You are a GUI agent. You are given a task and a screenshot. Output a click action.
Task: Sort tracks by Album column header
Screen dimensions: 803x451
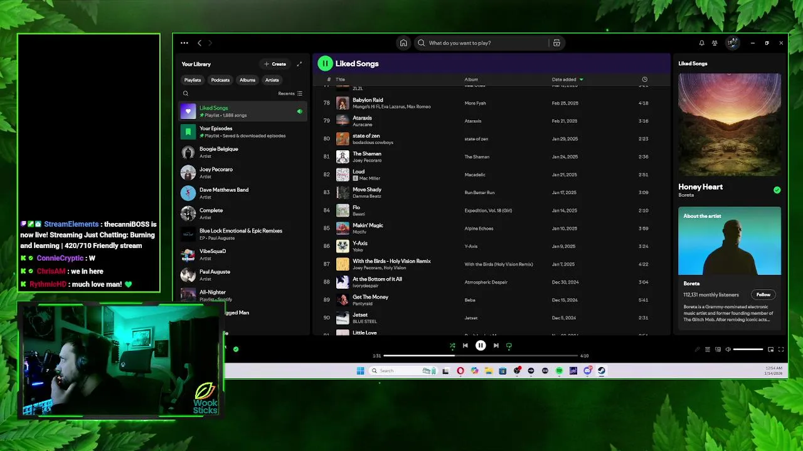471,80
